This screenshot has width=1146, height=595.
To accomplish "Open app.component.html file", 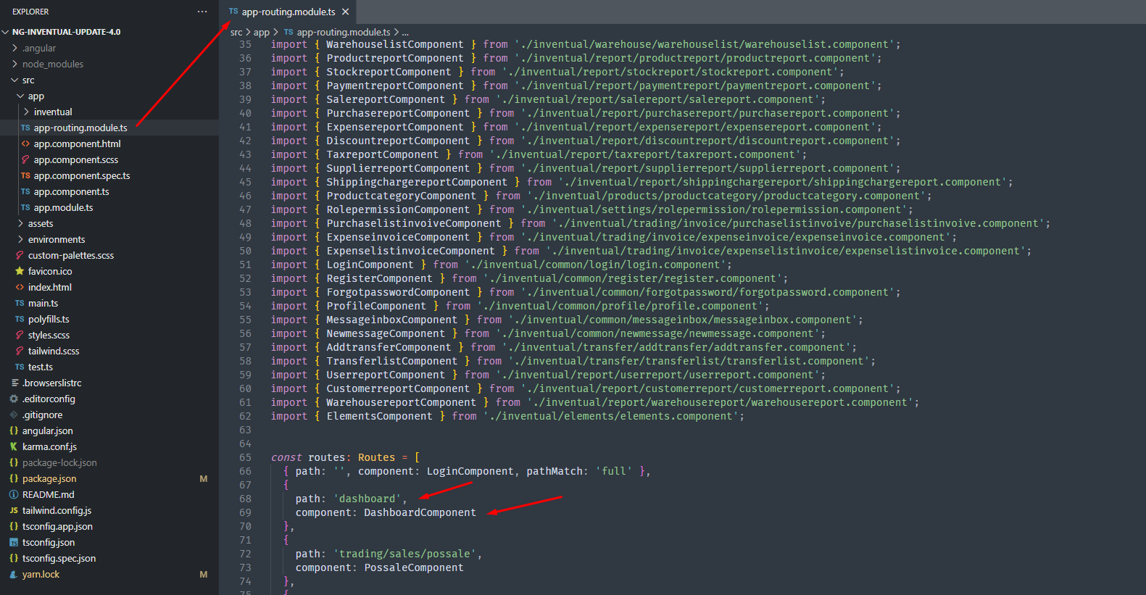I will tap(77, 143).
